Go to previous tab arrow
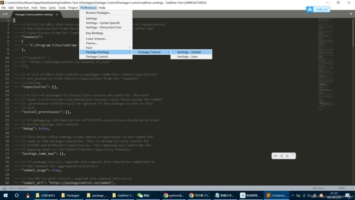 tap(3, 14)
